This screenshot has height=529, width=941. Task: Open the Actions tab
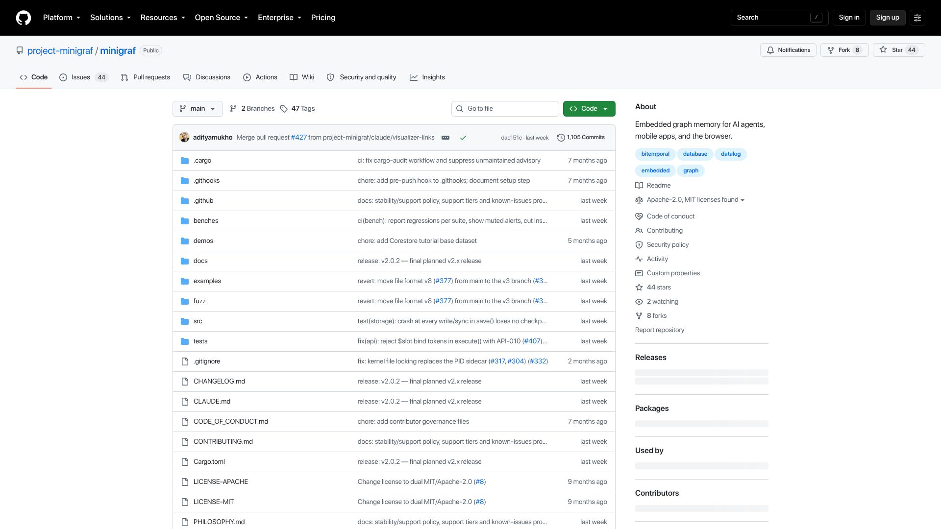click(260, 77)
